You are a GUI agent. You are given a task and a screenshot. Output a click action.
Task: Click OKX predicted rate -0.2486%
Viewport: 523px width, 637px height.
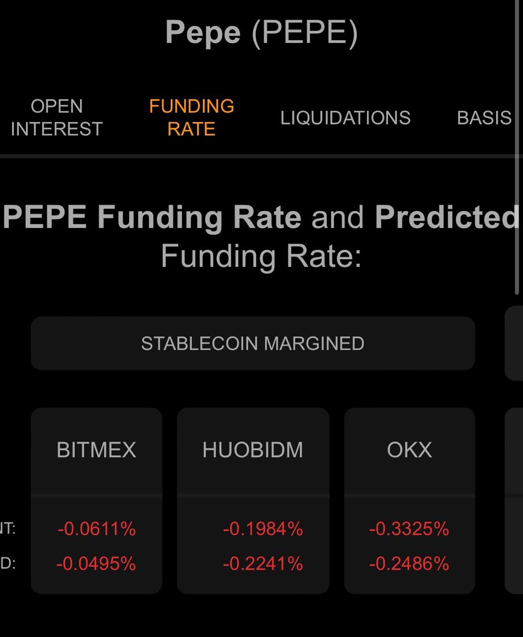(x=409, y=564)
